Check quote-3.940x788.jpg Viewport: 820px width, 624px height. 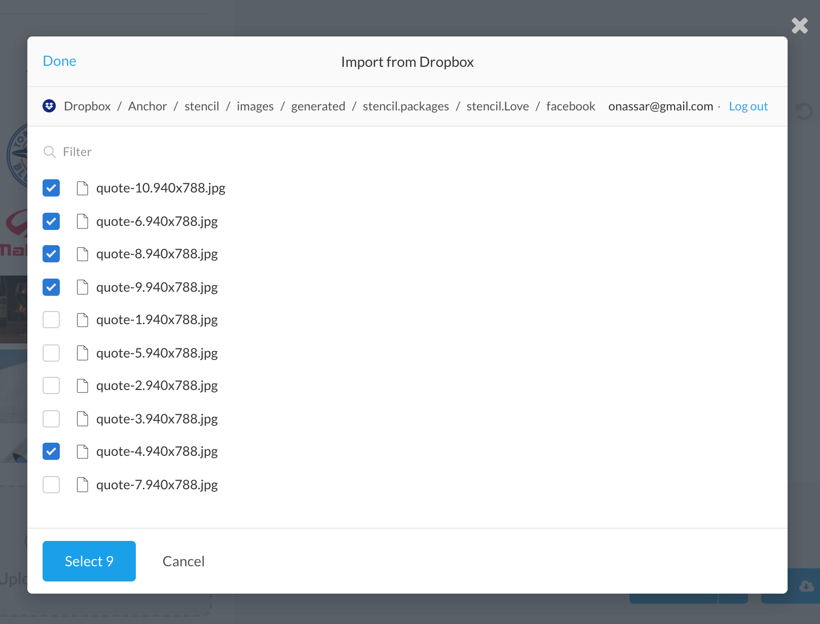click(x=51, y=418)
